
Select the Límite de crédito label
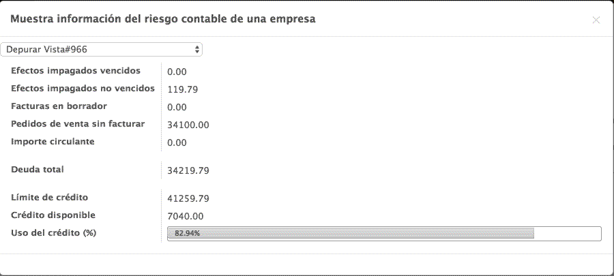tap(50, 198)
